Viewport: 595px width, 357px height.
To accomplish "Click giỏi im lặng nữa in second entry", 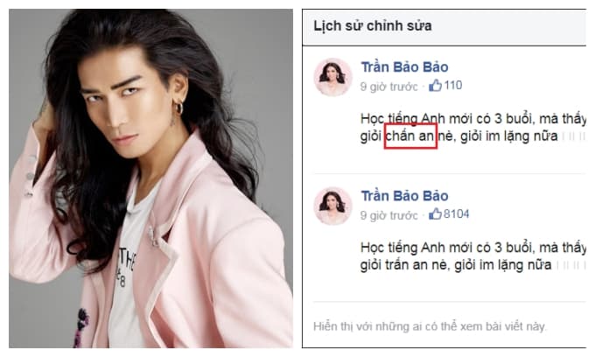I will pyautogui.click(x=503, y=265).
